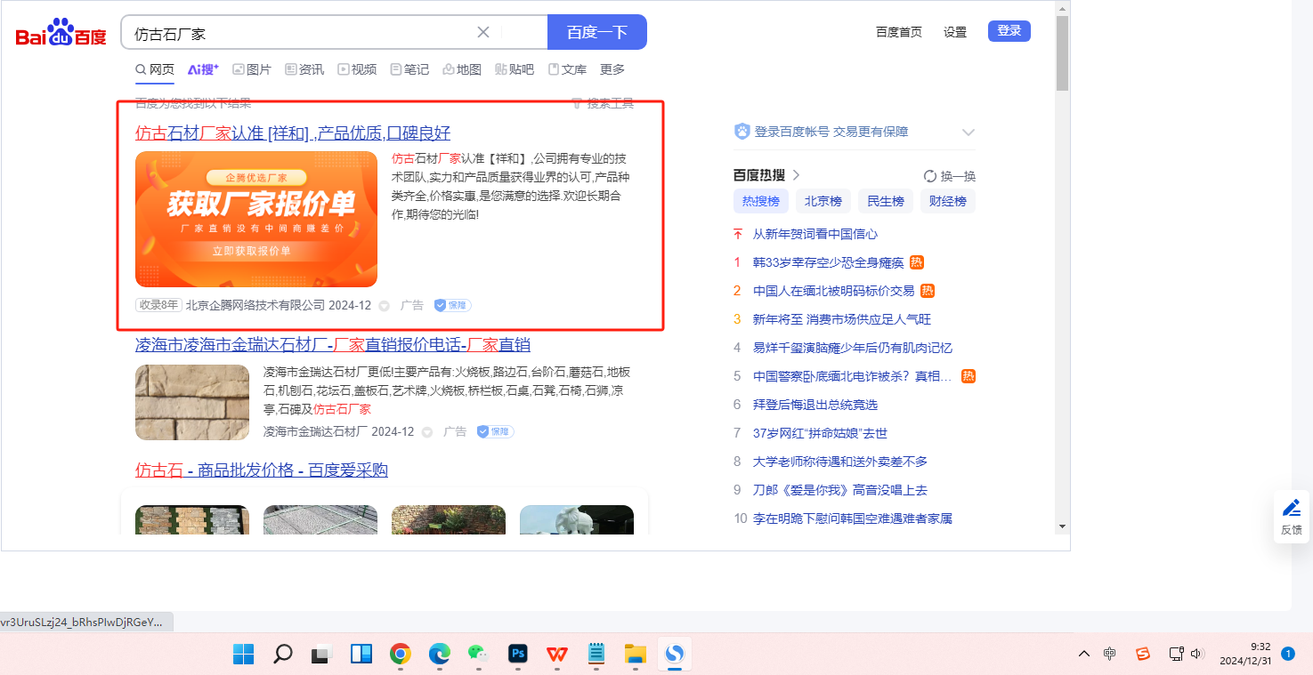Click the volume speaker icon
The height and width of the screenshot is (675, 1313).
pyautogui.click(x=1196, y=654)
